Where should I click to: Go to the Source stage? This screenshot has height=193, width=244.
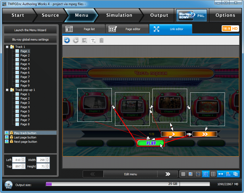[50, 15]
